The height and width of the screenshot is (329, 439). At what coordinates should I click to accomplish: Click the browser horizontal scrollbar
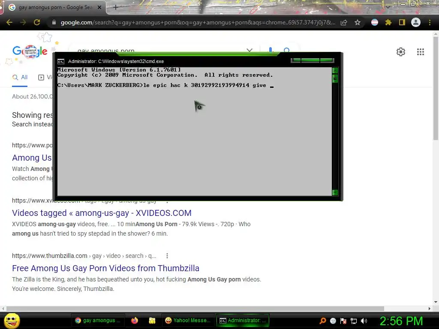click(x=195, y=308)
